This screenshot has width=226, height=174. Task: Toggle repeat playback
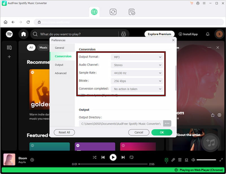pyautogui.click(x=131, y=157)
